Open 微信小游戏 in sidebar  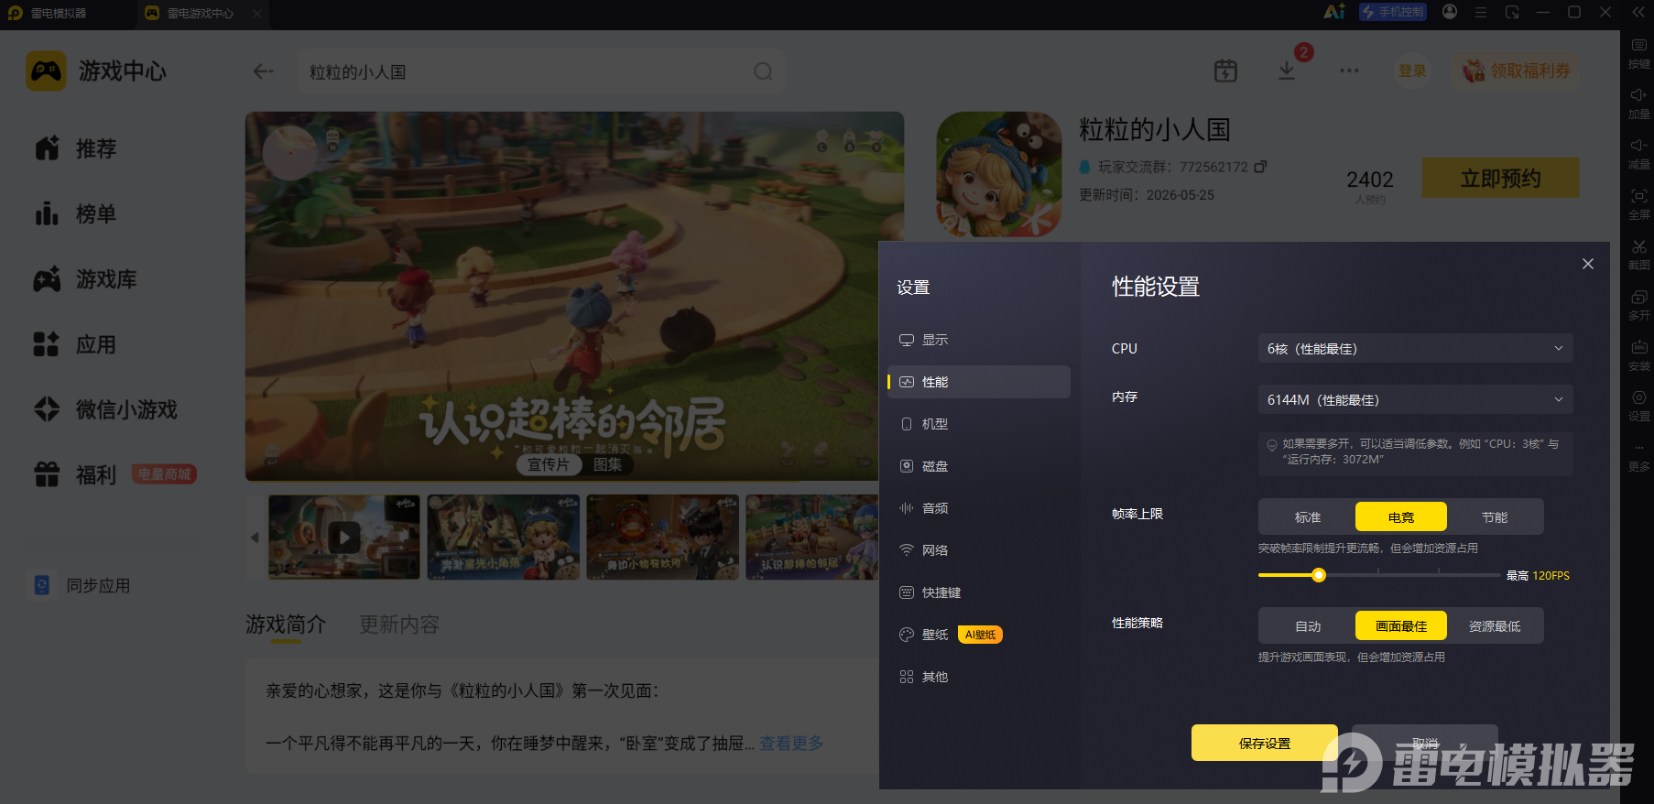pos(105,410)
